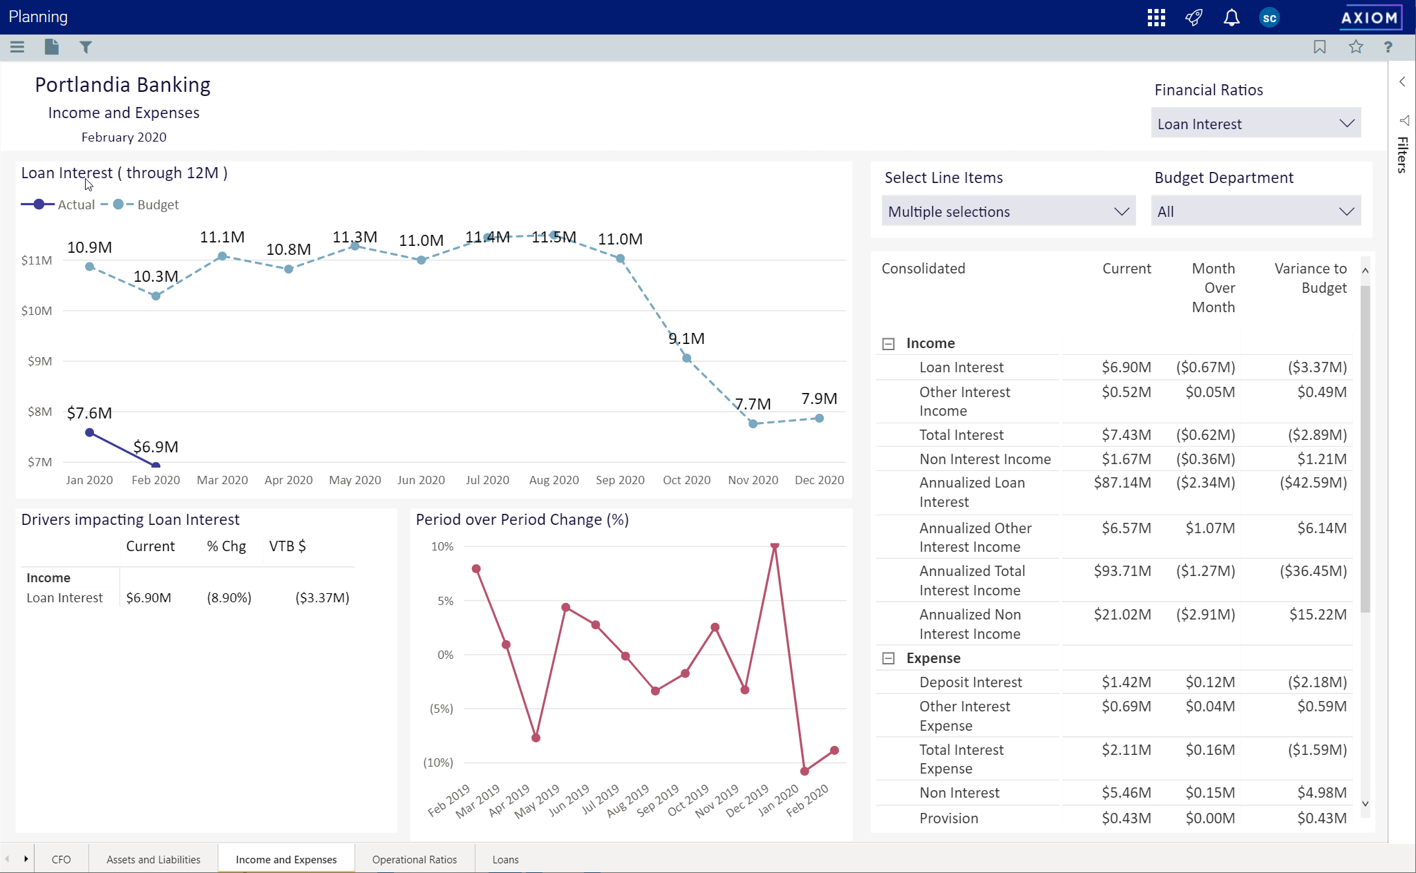This screenshot has height=873, width=1416.
Task: Click the funnel filter icon
Action: tap(86, 47)
